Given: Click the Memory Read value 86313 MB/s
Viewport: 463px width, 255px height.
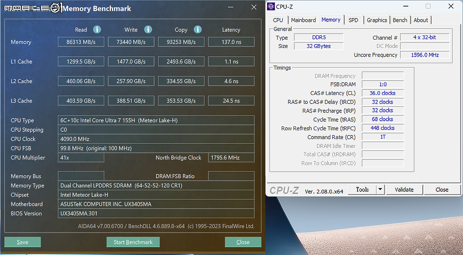Looking at the screenshot, I should pos(81,42).
